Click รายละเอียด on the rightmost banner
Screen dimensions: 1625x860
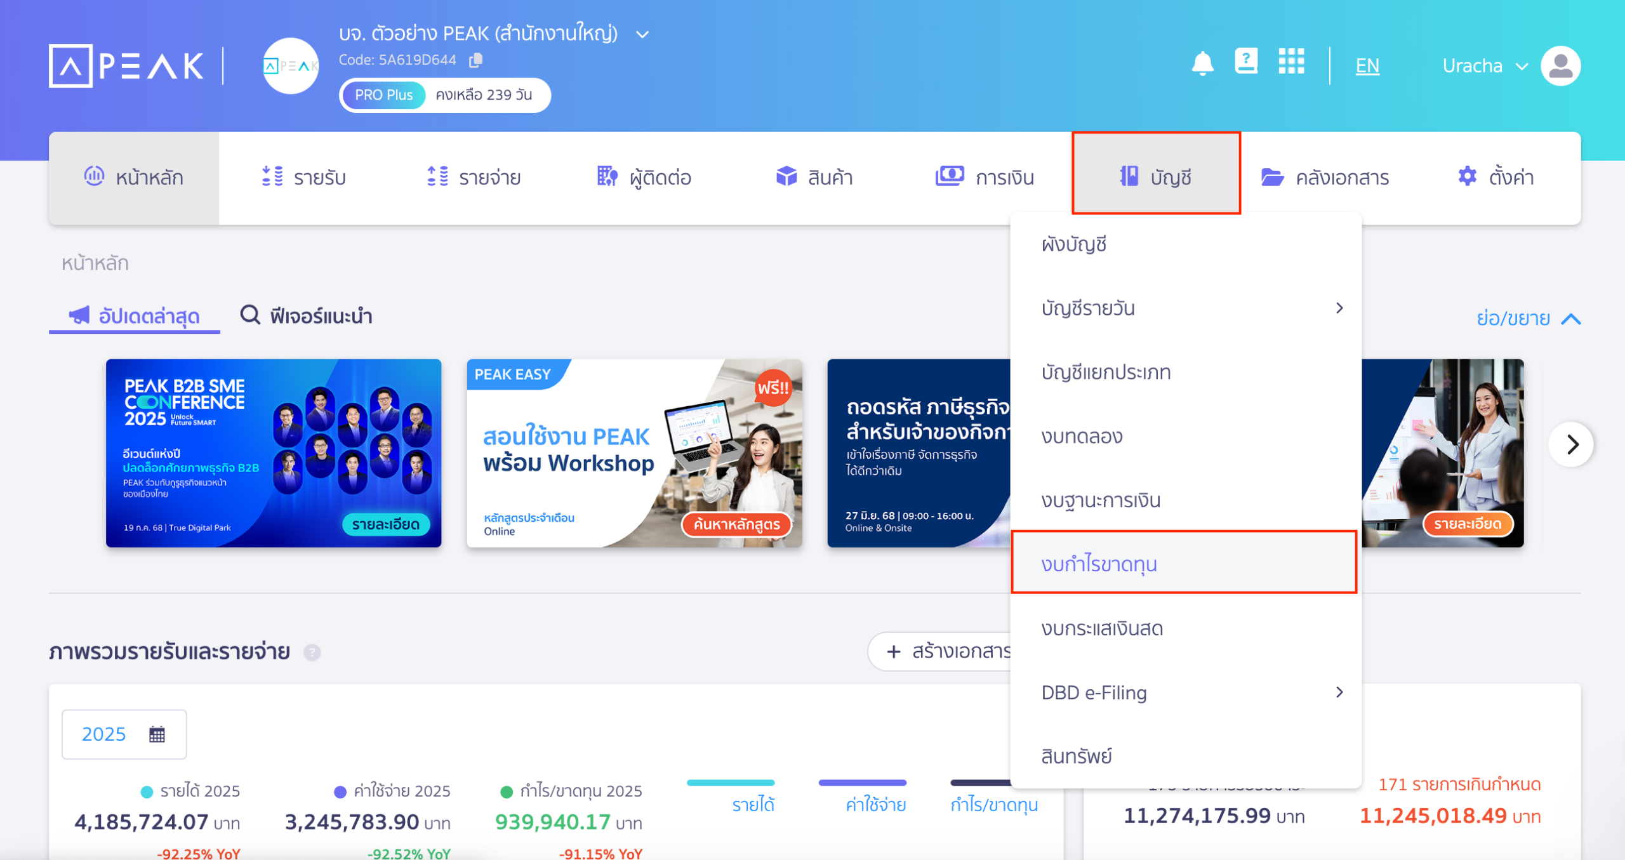point(1468,524)
